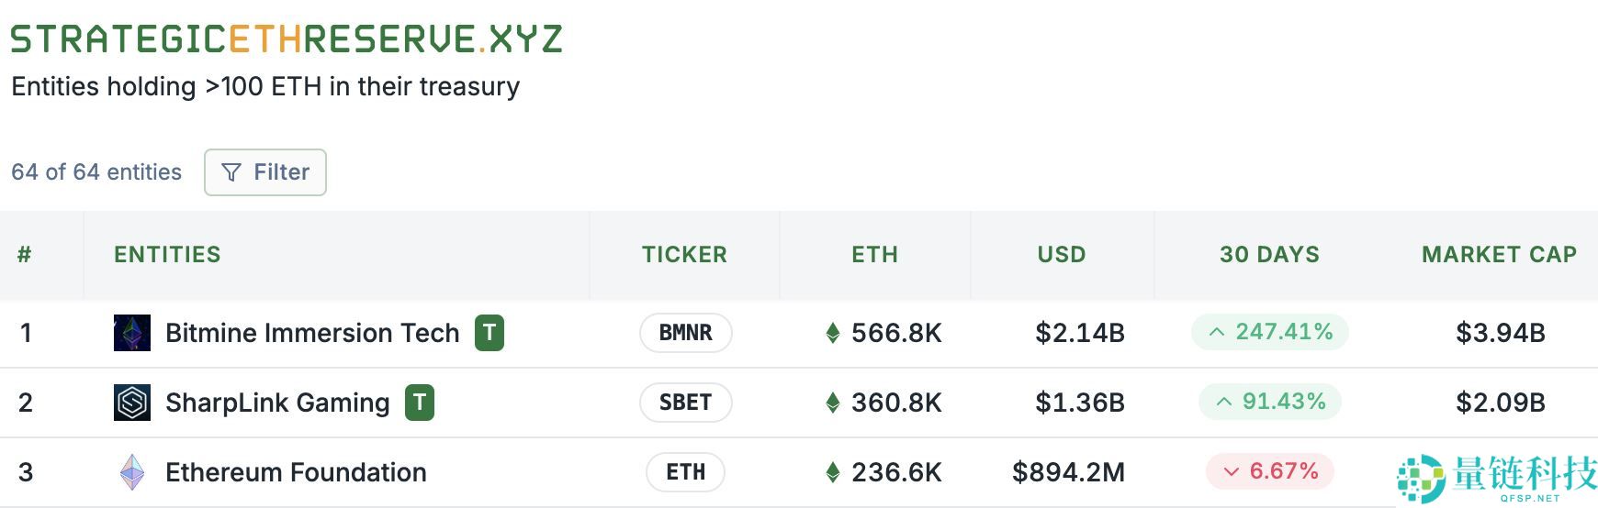The image size is (1598, 508).
Task: Click the BMNR ticker pill
Action: 686,333
